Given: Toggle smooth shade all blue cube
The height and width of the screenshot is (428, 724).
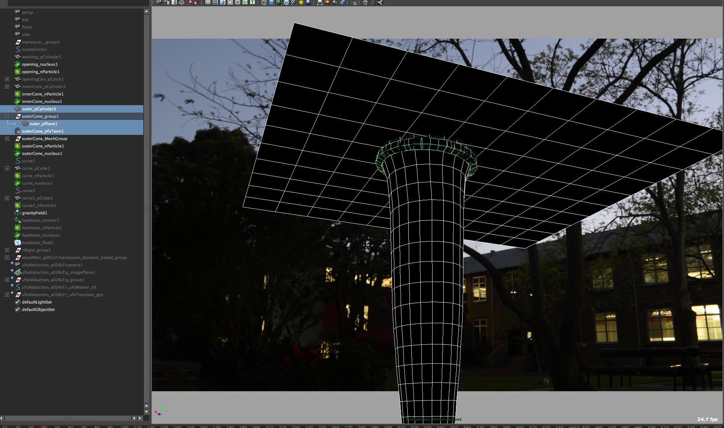Looking at the screenshot, I should [x=271, y=2].
